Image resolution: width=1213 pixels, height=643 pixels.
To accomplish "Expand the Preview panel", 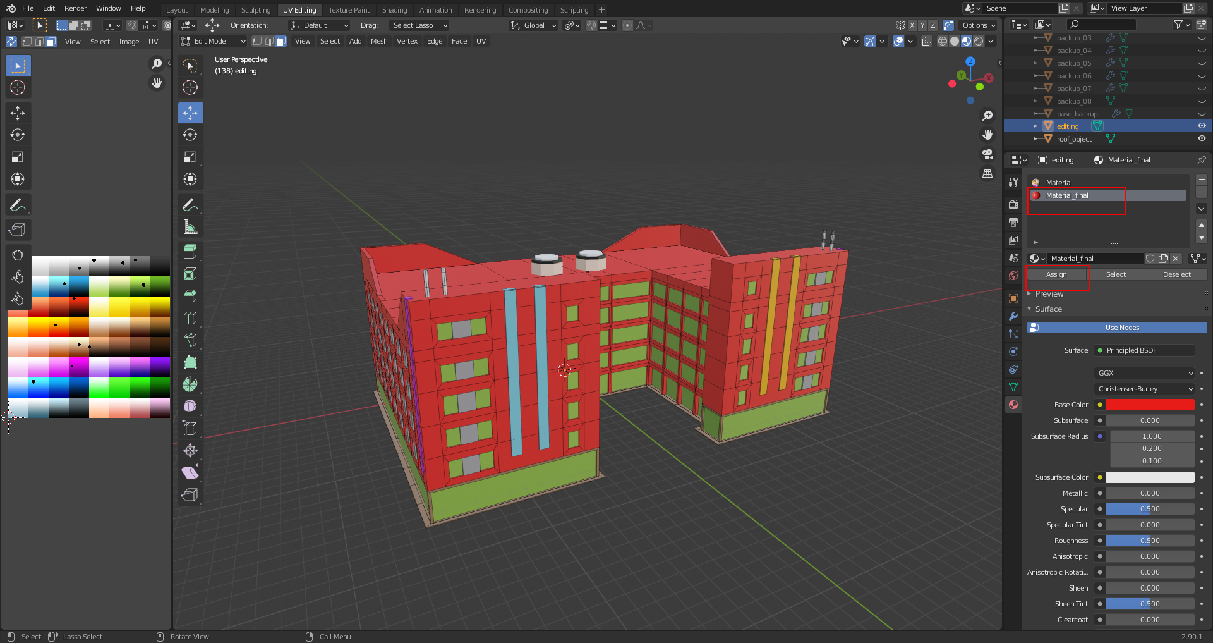I will click(x=1049, y=294).
